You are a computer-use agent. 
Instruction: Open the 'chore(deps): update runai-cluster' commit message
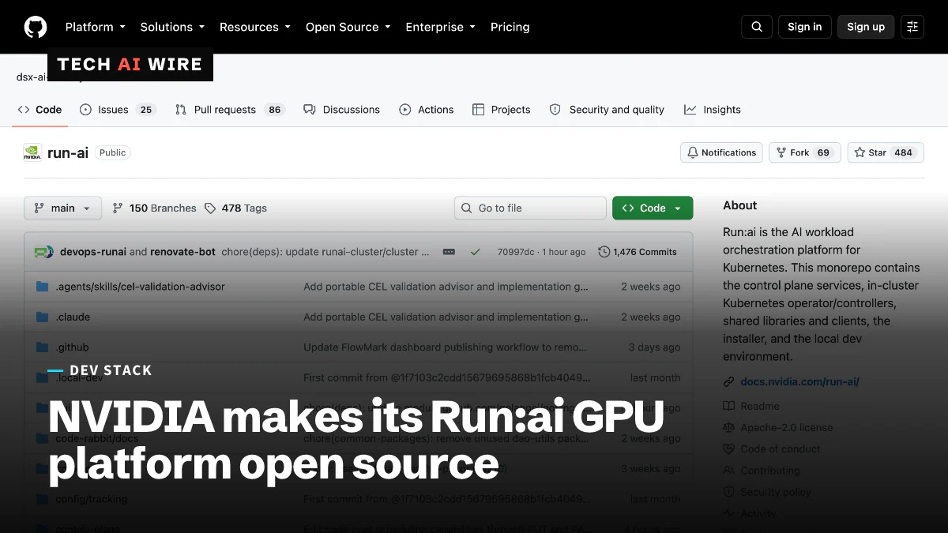coord(325,252)
